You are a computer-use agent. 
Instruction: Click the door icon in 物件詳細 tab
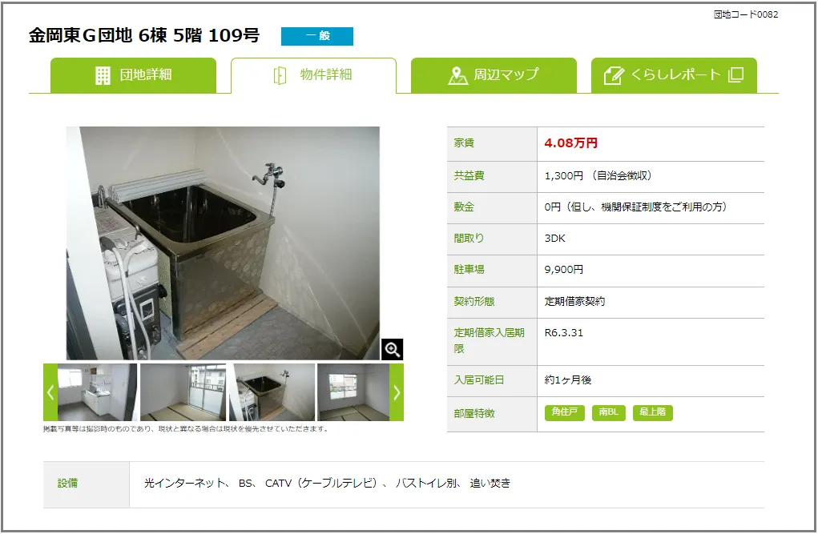click(280, 75)
